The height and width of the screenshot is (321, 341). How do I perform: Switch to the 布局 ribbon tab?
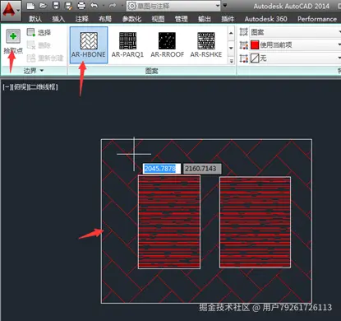click(x=105, y=19)
